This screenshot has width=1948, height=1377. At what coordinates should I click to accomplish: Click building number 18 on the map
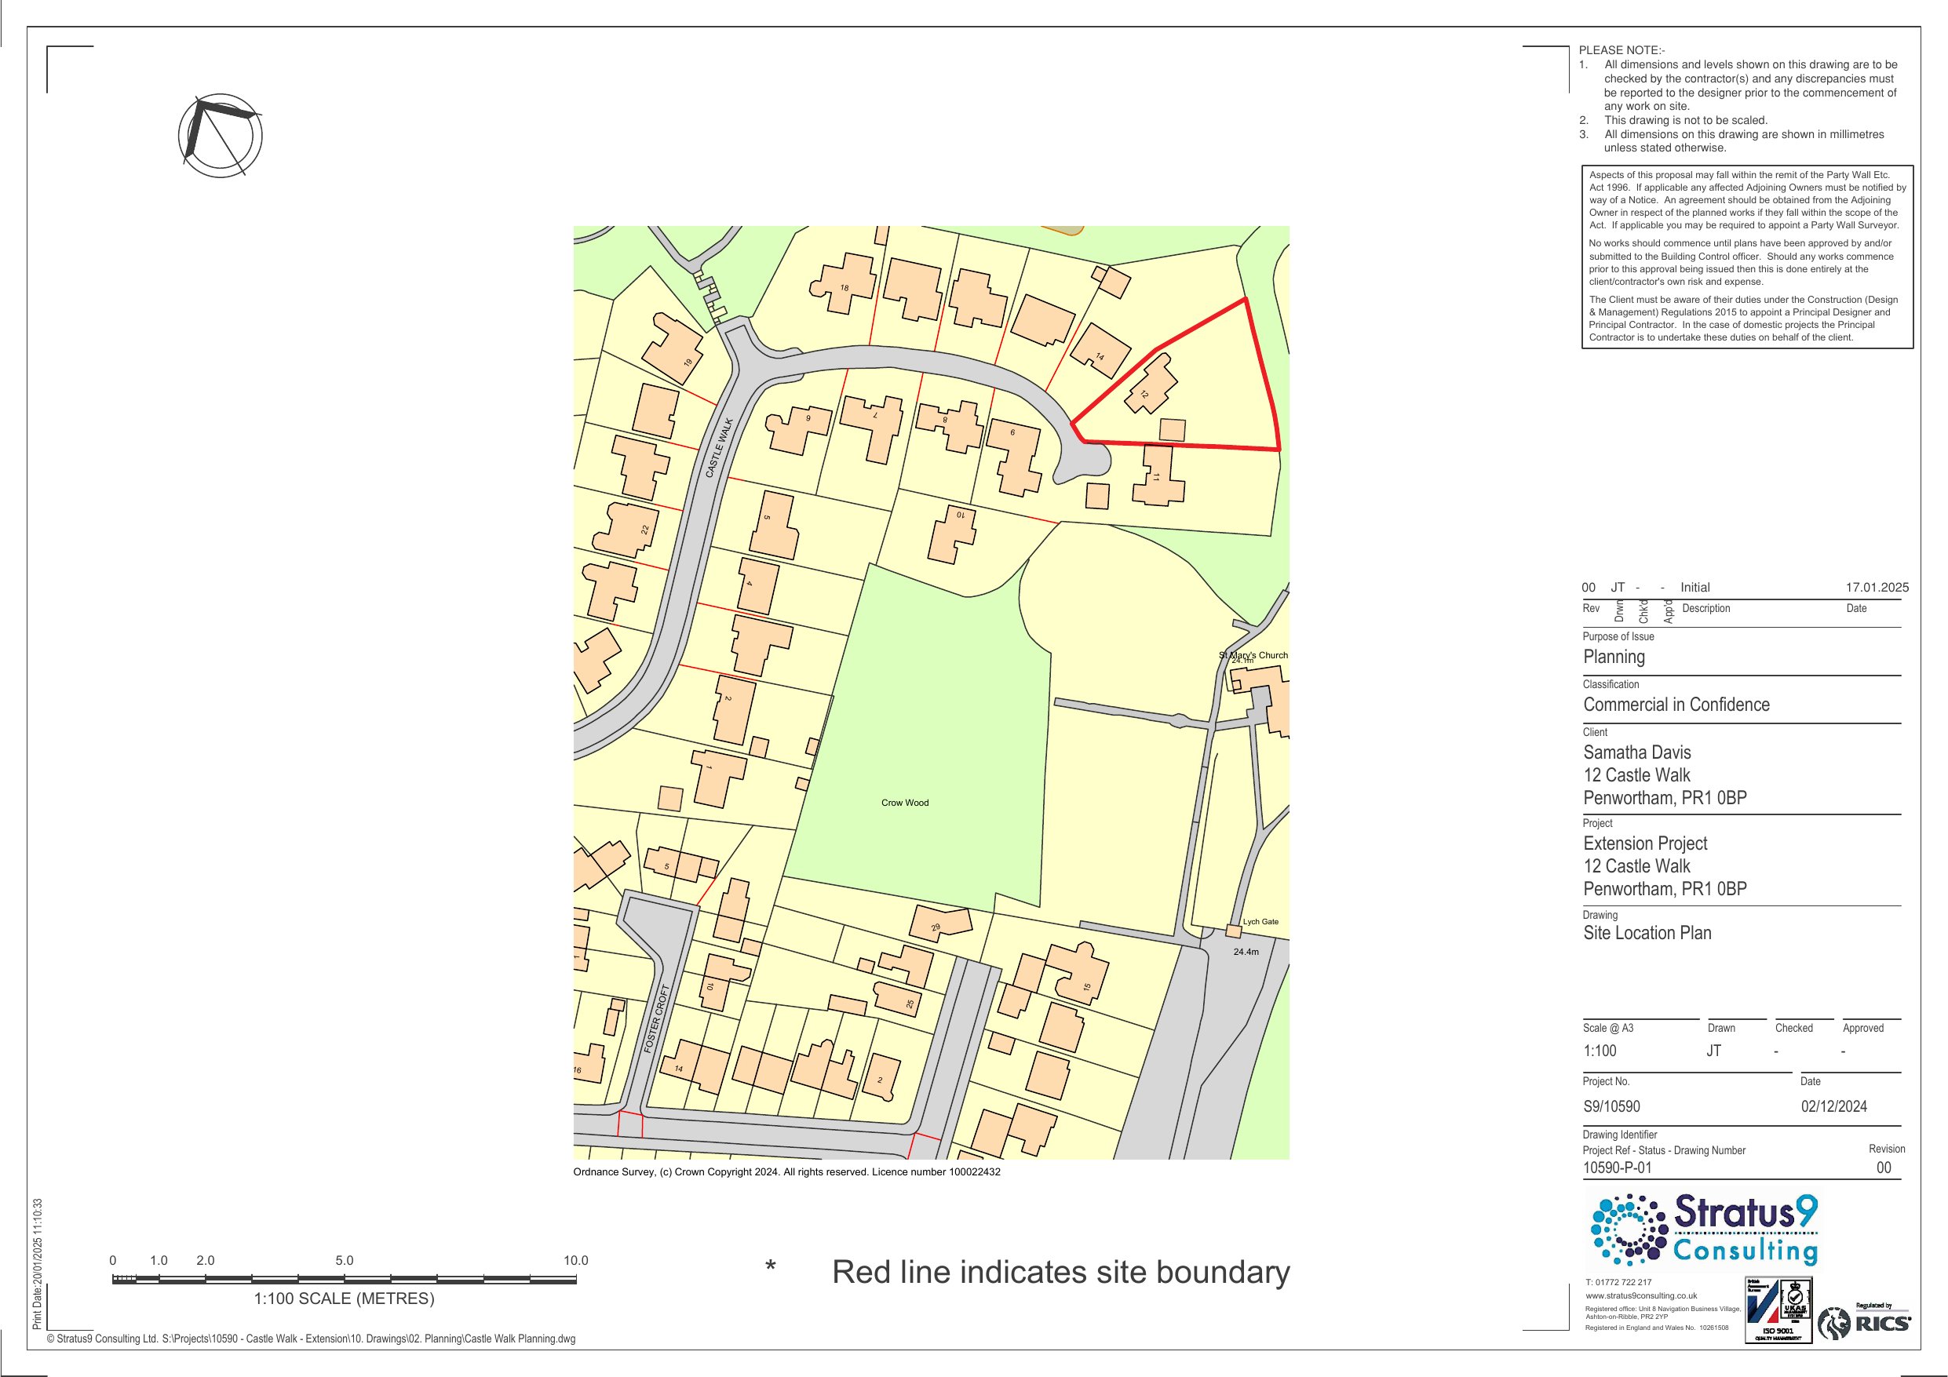(844, 288)
